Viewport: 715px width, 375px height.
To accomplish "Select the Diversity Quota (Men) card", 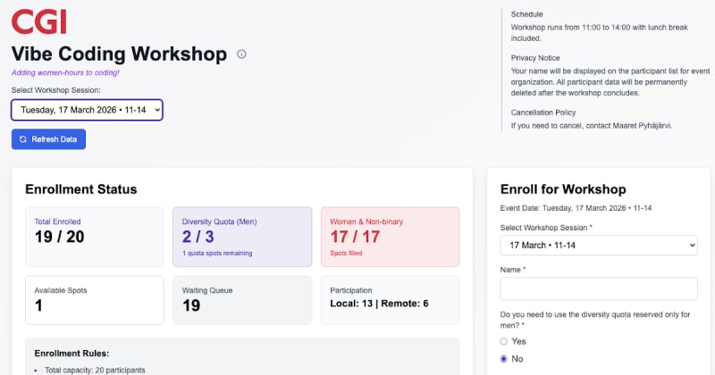I will click(x=242, y=237).
